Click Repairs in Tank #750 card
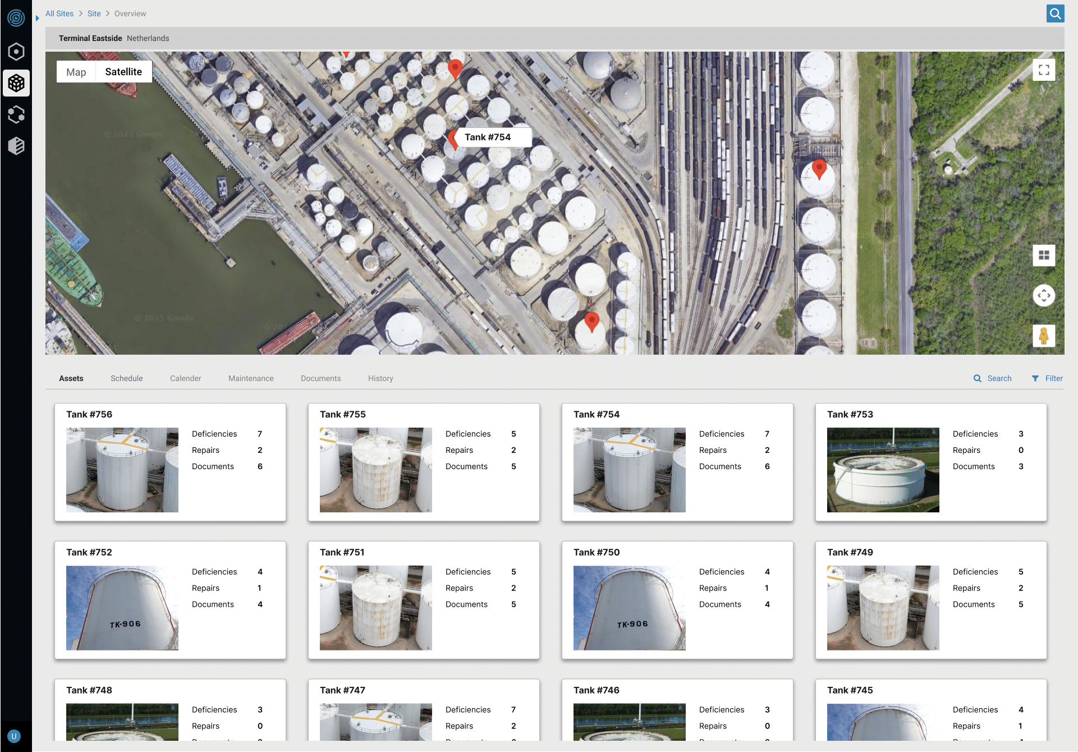The height and width of the screenshot is (752, 1078). tap(713, 588)
